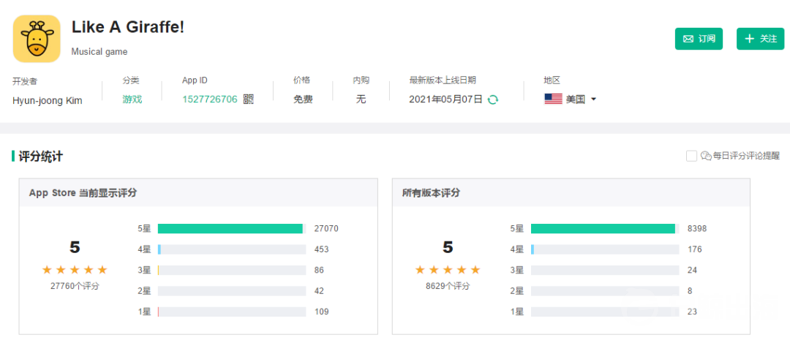Click the 27760个评分 total
The image size is (790, 343).
click(x=75, y=286)
